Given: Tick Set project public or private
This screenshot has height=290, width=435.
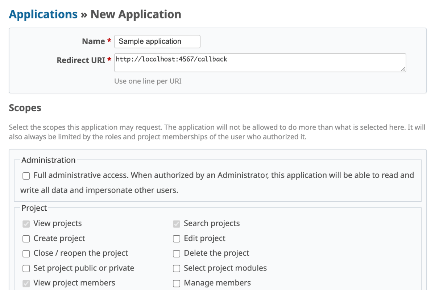Looking at the screenshot, I should point(26,269).
